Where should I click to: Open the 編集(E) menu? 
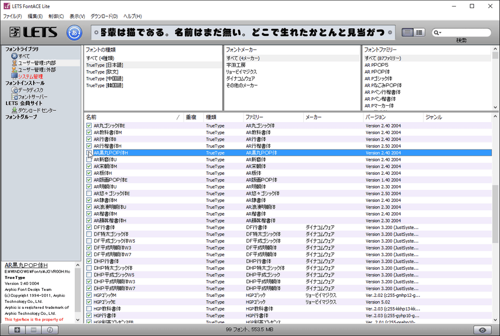[x=35, y=16]
